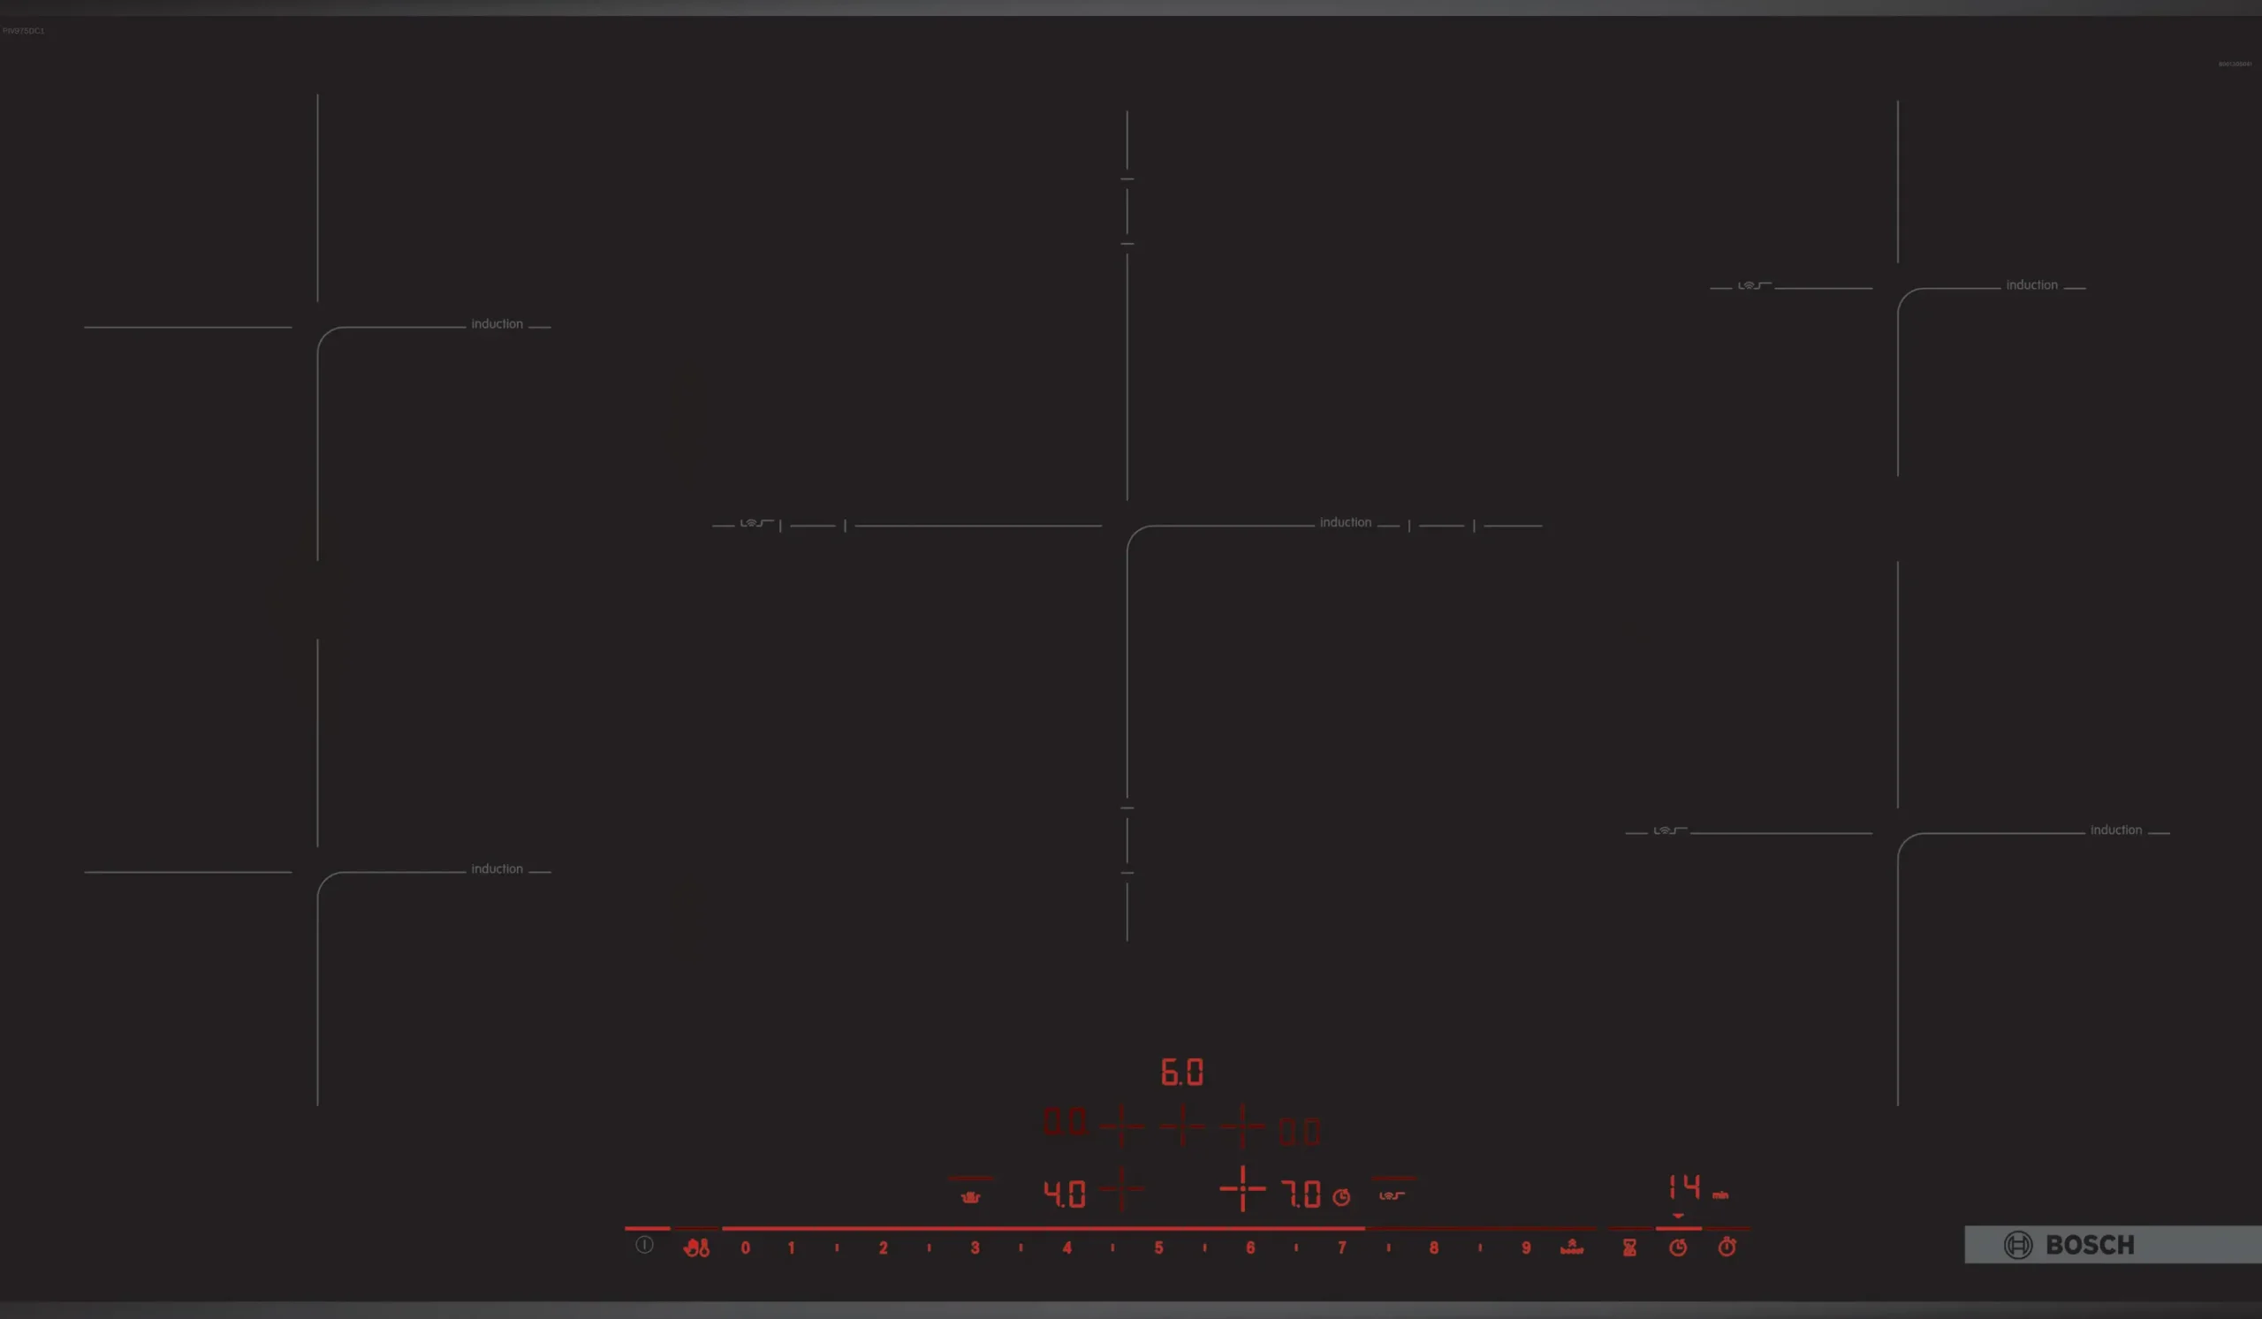
Task: Select the hourglass kitchen timer icon
Action: 1629,1247
